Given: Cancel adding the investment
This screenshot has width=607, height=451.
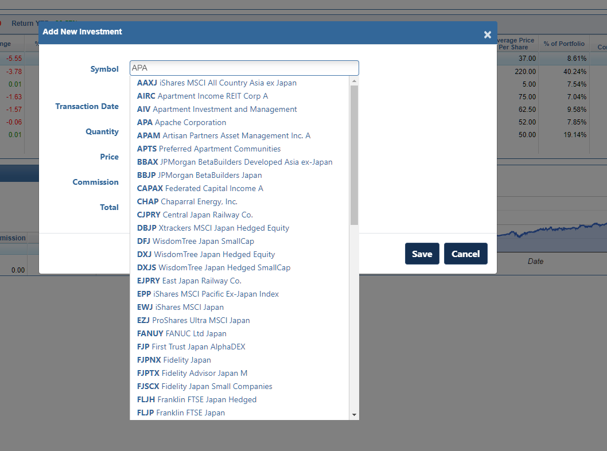Looking at the screenshot, I should click(465, 254).
